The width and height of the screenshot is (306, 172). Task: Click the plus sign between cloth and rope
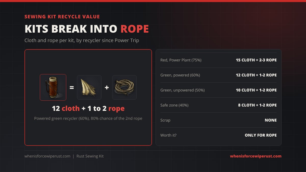[x=107, y=87]
